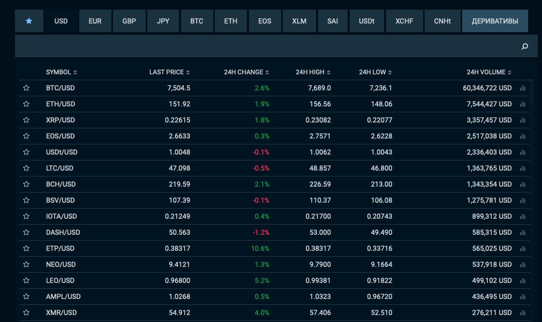Open chart icon for DASH/USD row
Viewport: 542px width, 322px height.
(x=523, y=233)
